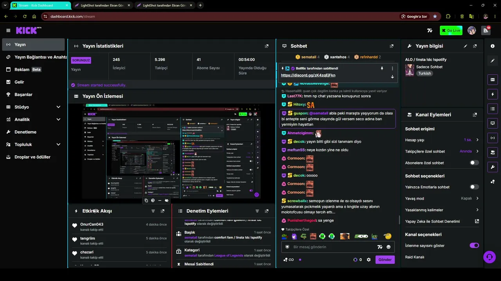The width and height of the screenshot is (501, 281).
Task: Expand the pinned message with the down arrow
Action: pos(392,76)
